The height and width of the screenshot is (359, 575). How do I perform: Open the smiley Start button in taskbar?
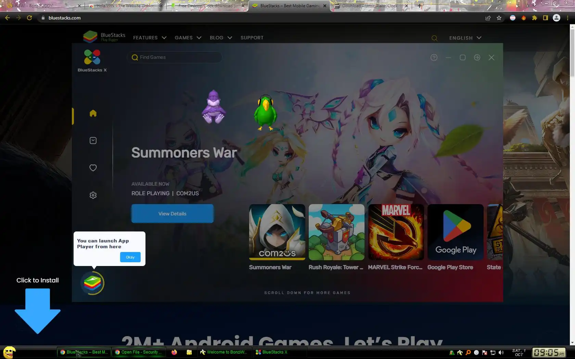click(x=9, y=352)
